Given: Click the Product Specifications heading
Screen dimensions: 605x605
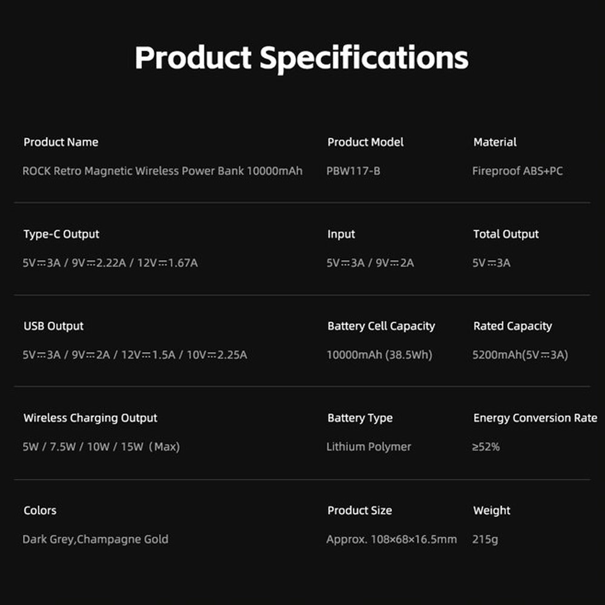Looking at the screenshot, I should click(301, 58).
